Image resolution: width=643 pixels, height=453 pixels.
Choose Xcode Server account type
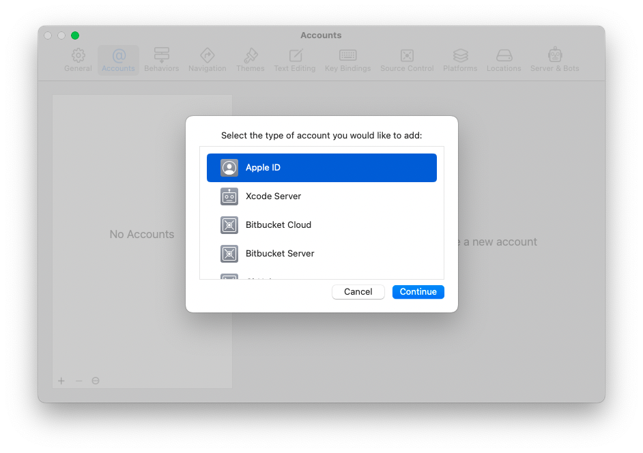coord(321,196)
